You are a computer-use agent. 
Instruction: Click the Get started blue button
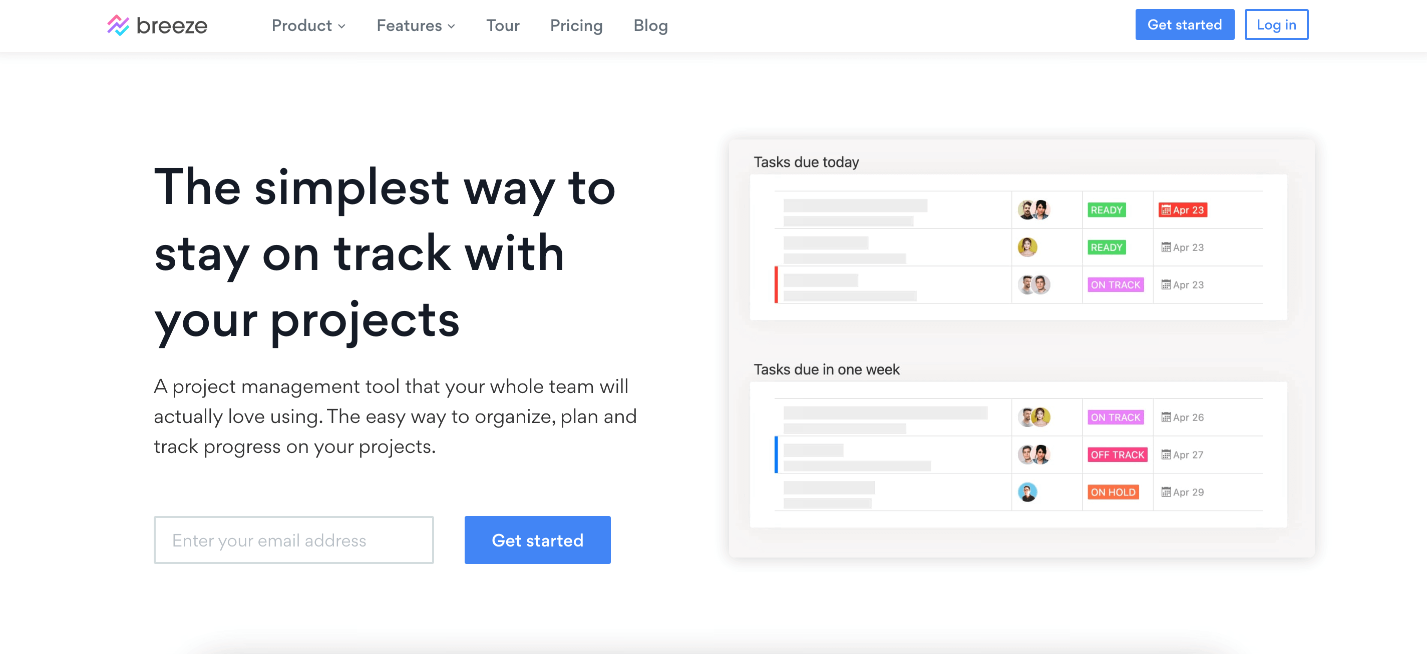1184,25
